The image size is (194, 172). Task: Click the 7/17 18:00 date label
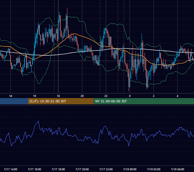(58, 169)
